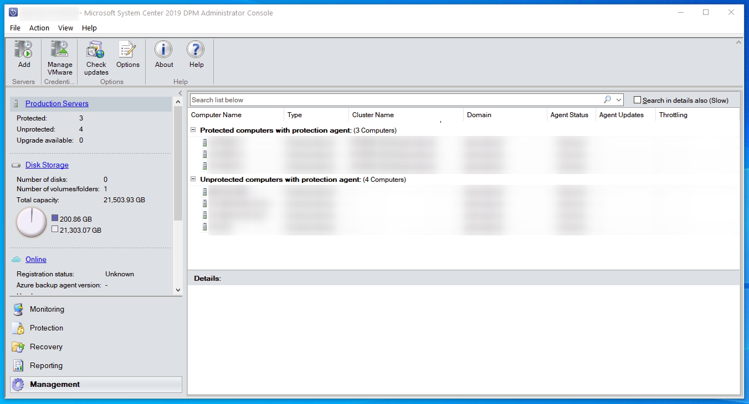The image size is (749, 404).
Task: Select the Management workspace
Action: tap(96, 385)
